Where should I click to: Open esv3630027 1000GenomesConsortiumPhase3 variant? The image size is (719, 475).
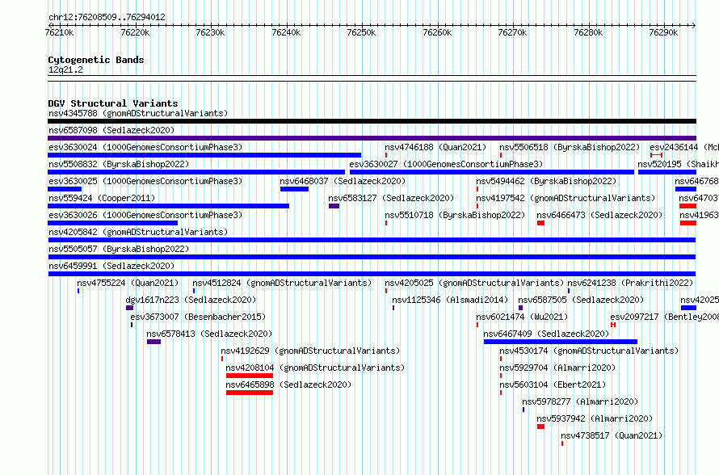point(446,164)
